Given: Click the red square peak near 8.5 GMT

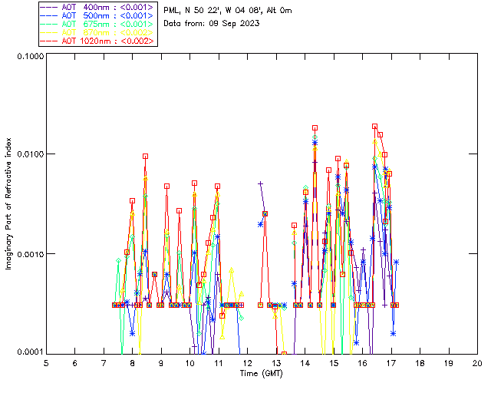Looking at the screenshot, I should tap(145, 156).
